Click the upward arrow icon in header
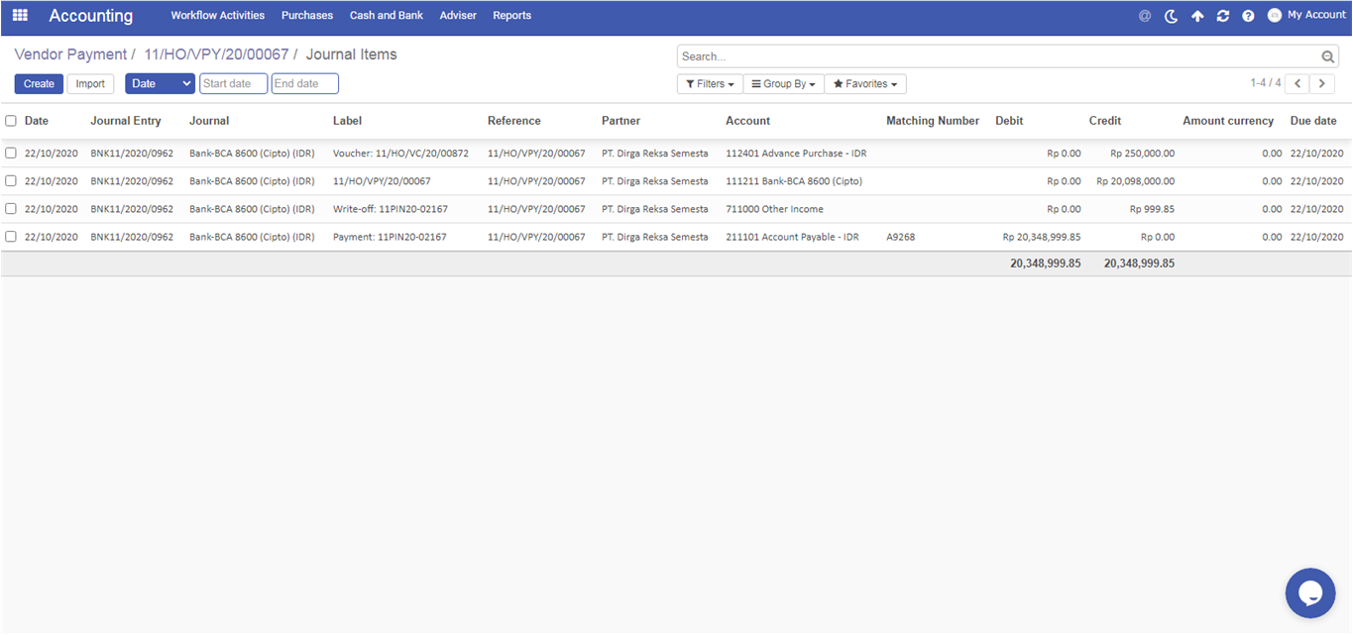The width and height of the screenshot is (1353, 635). coord(1197,16)
